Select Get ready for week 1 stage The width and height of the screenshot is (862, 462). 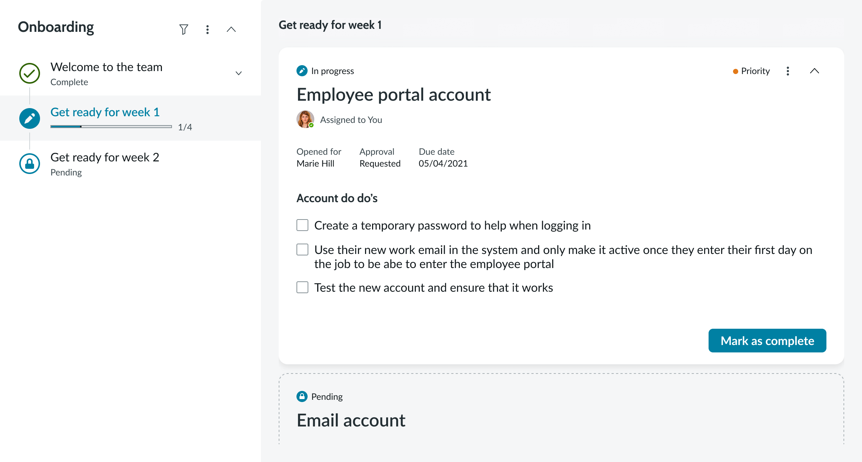(x=105, y=112)
